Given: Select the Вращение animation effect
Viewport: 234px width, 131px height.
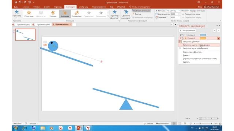Looking at the screenshot, I should coord(65,14).
